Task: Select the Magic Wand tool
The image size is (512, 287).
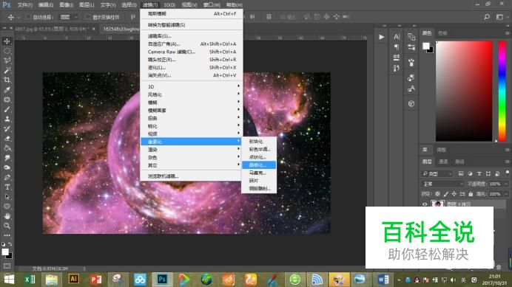Action: coord(7,70)
